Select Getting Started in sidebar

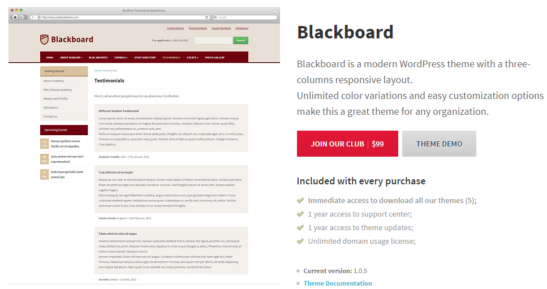coord(64,71)
